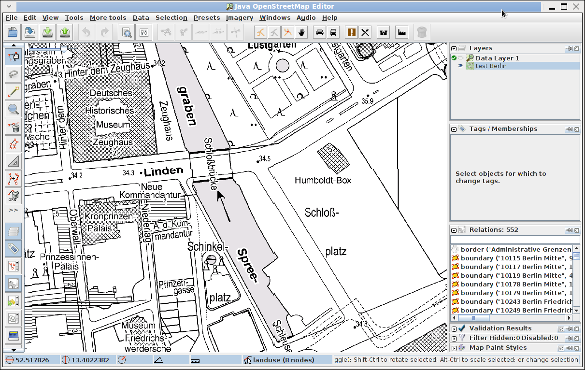The height and width of the screenshot is (370, 585).
Task: Select the Draw nodes tool
Action: click(14, 92)
